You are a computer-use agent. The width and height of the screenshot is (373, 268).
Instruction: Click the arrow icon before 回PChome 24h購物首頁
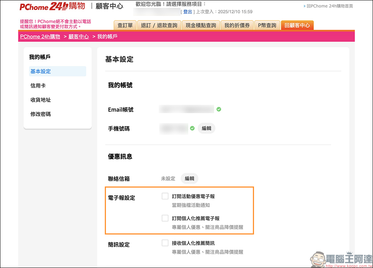tap(305, 6)
